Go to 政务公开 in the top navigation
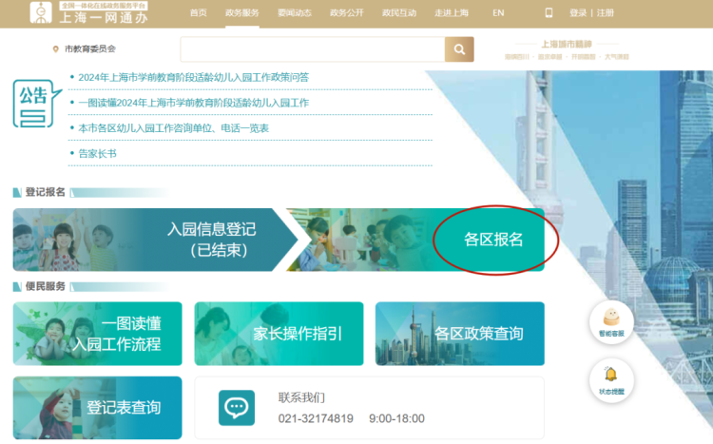The image size is (713, 444). [x=345, y=13]
